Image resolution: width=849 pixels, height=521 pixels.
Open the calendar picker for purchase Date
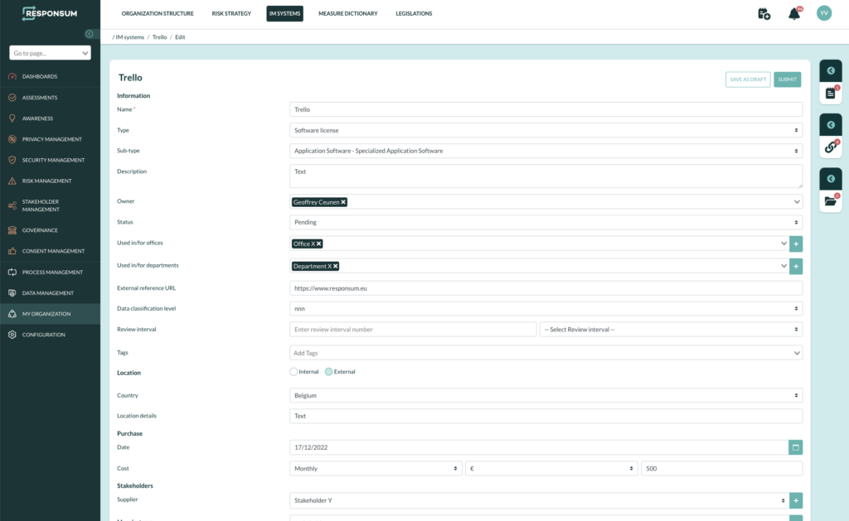795,447
